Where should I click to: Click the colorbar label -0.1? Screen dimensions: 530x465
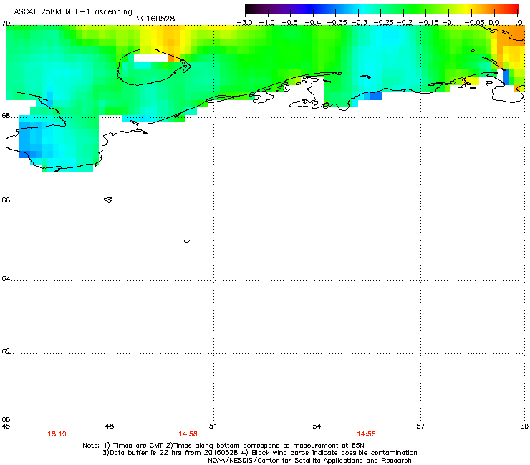pos(450,23)
